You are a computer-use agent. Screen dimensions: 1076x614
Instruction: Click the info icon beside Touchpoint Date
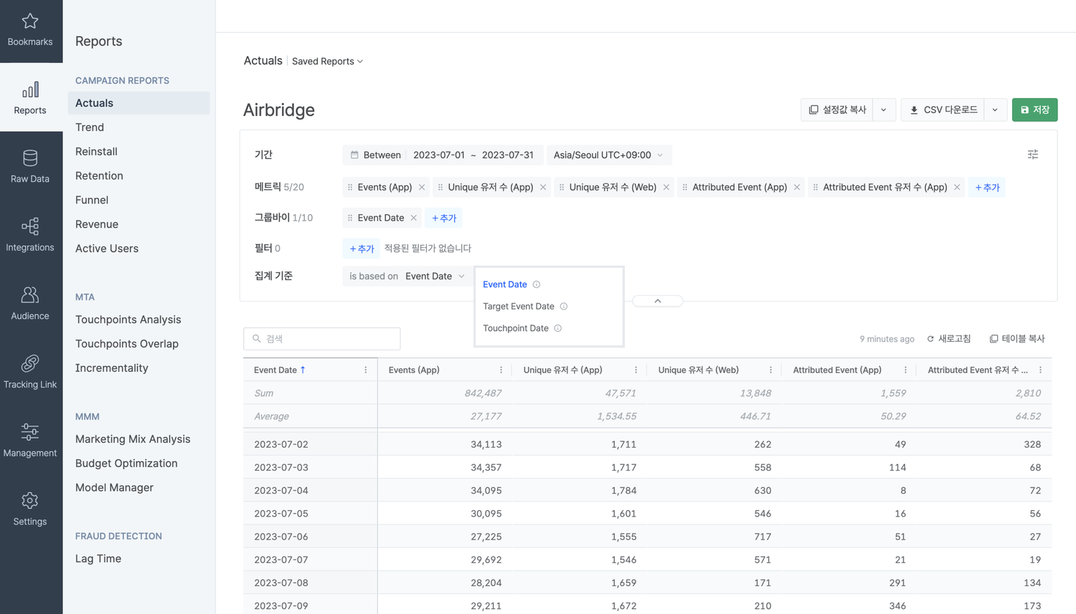click(558, 328)
